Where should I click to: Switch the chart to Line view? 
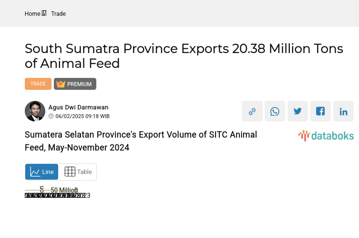[42, 172]
